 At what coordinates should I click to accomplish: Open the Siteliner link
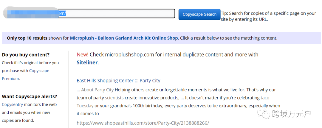pos(87,63)
